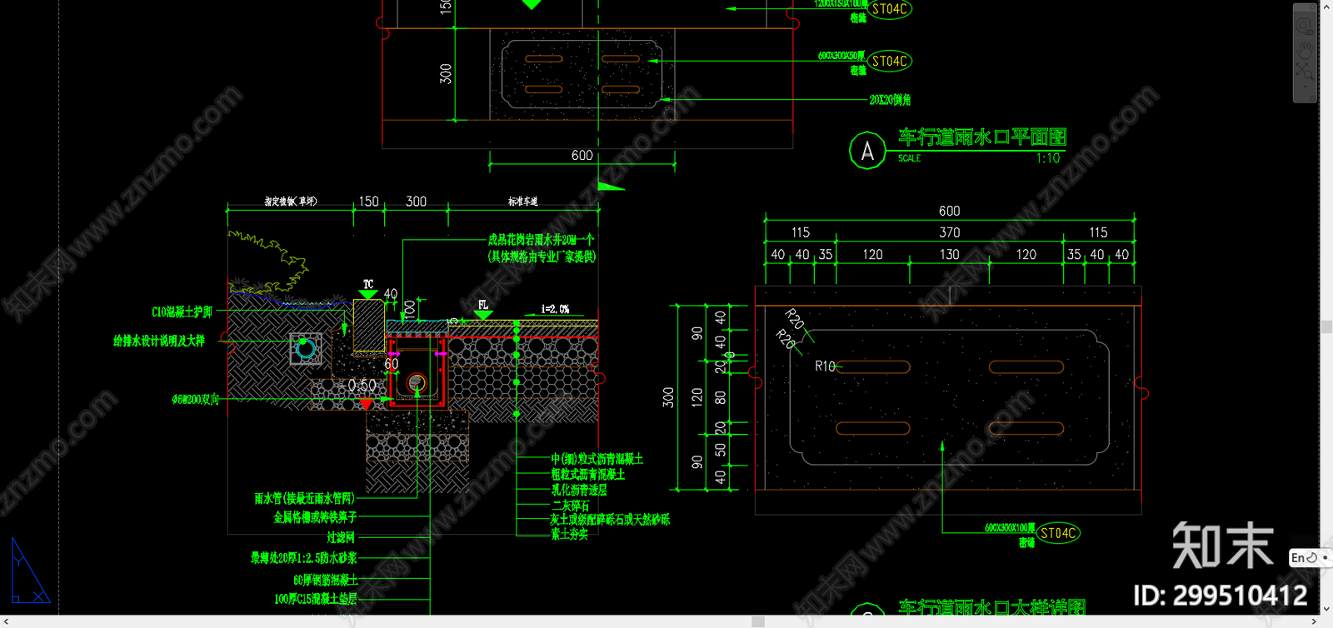Select the title 车行道雨水口平面图

[982, 137]
